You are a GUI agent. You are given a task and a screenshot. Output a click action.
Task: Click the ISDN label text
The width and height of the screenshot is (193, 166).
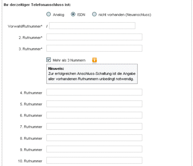click(81, 15)
